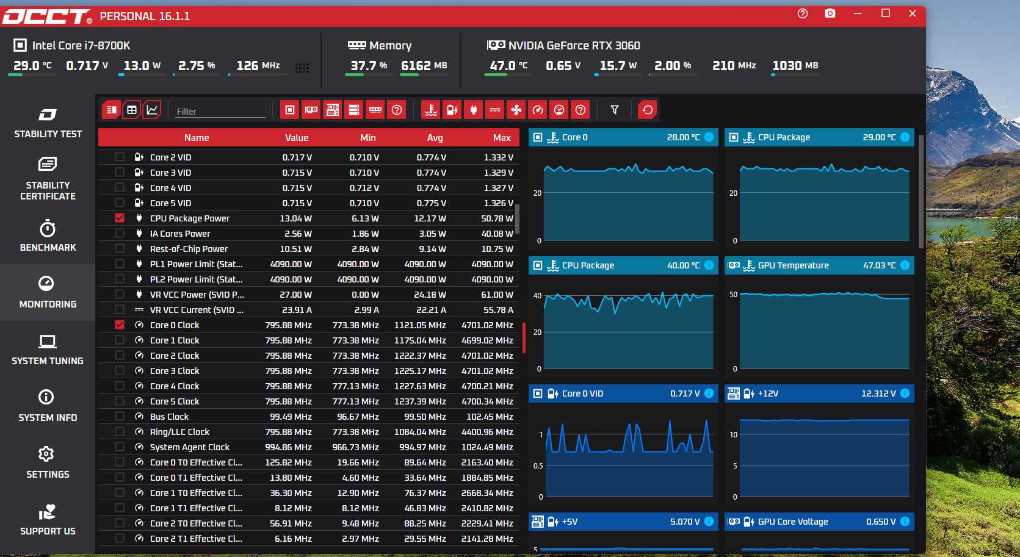This screenshot has height=557, width=1020.
Task: Toggle the usage gauge sensor filter
Action: click(559, 110)
